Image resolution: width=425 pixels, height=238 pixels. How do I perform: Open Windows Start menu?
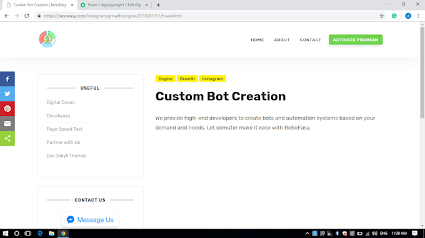[6, 234]
